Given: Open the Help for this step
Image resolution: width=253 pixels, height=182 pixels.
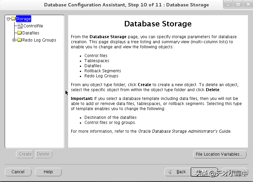Looking at the screenshot, I should pos(48,172).
